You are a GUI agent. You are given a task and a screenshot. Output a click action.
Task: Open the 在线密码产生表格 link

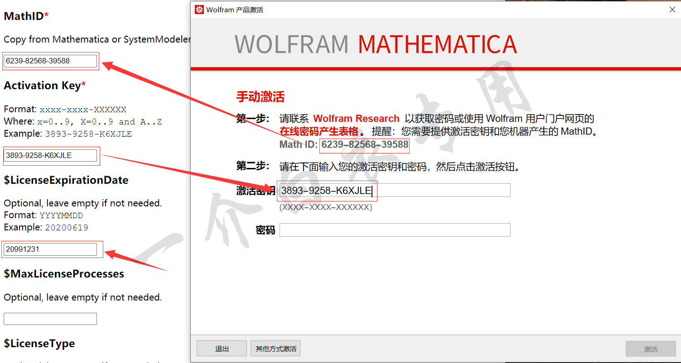coord(320,132)
